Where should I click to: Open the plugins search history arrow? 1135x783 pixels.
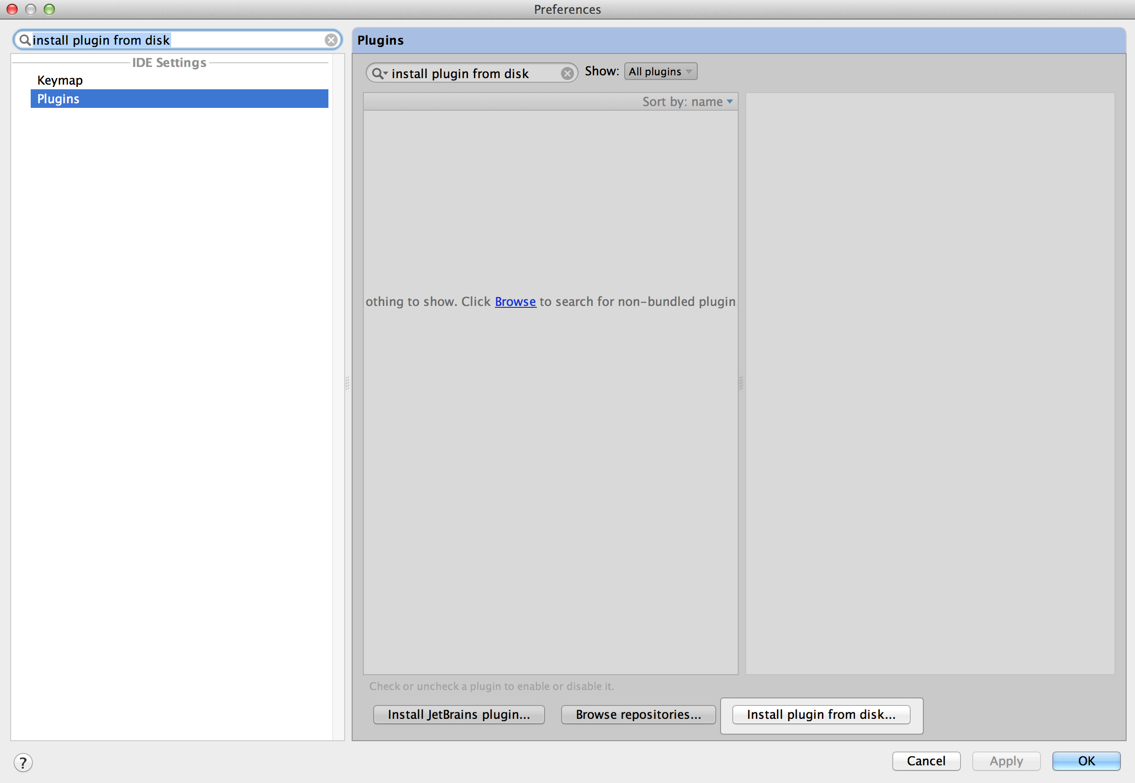click(x=386, y=73)
